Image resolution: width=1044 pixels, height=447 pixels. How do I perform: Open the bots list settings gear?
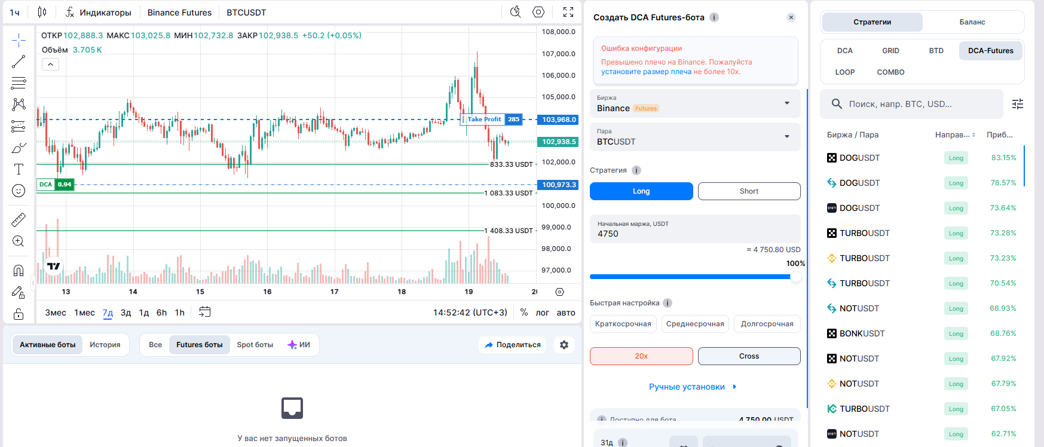pyautogui.click(x=564, y=345)
